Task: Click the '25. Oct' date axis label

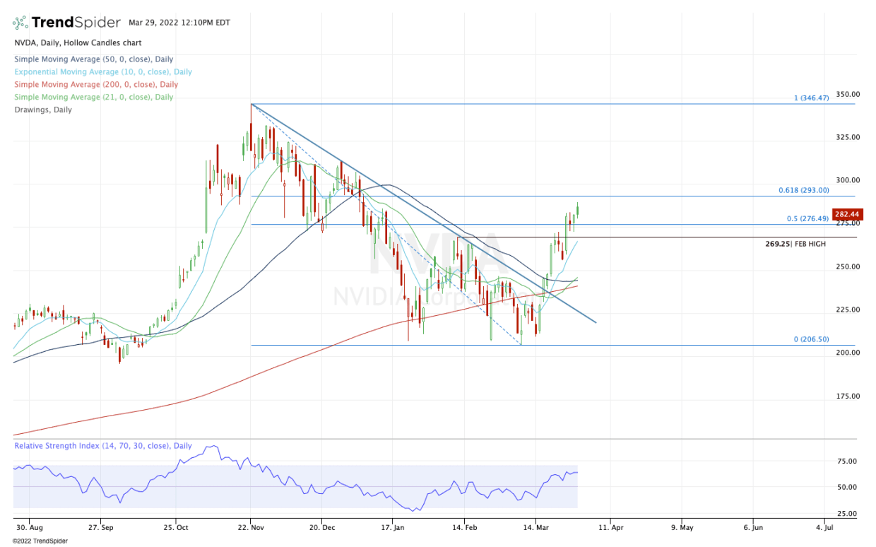Action: (176, 527)
